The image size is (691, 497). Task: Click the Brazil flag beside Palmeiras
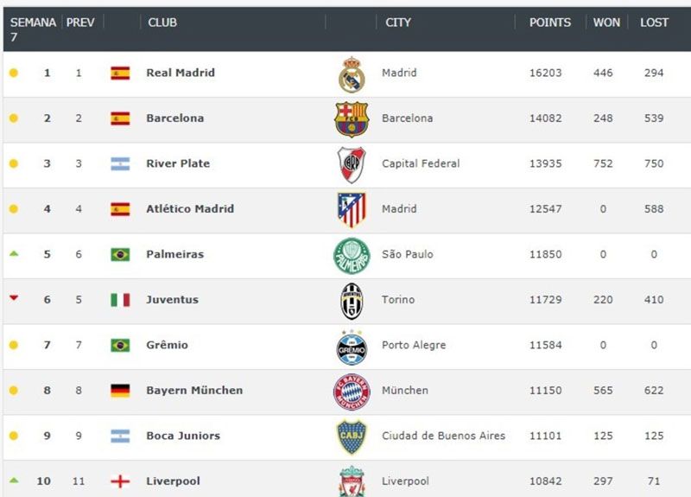click(x=120, y=254)
